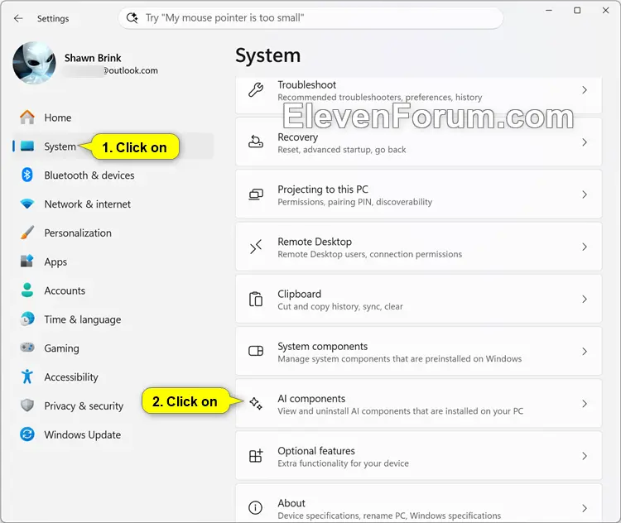Screen dimensions: 621x523
Task: Click the Bluetooth icon in sidebar
Action: point(27,175)
